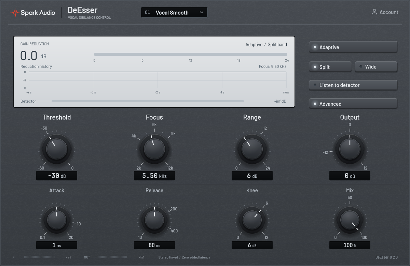Enable Listen to detector
The width and height of the screenshot is (410, 266).
(x=353, y=85)
